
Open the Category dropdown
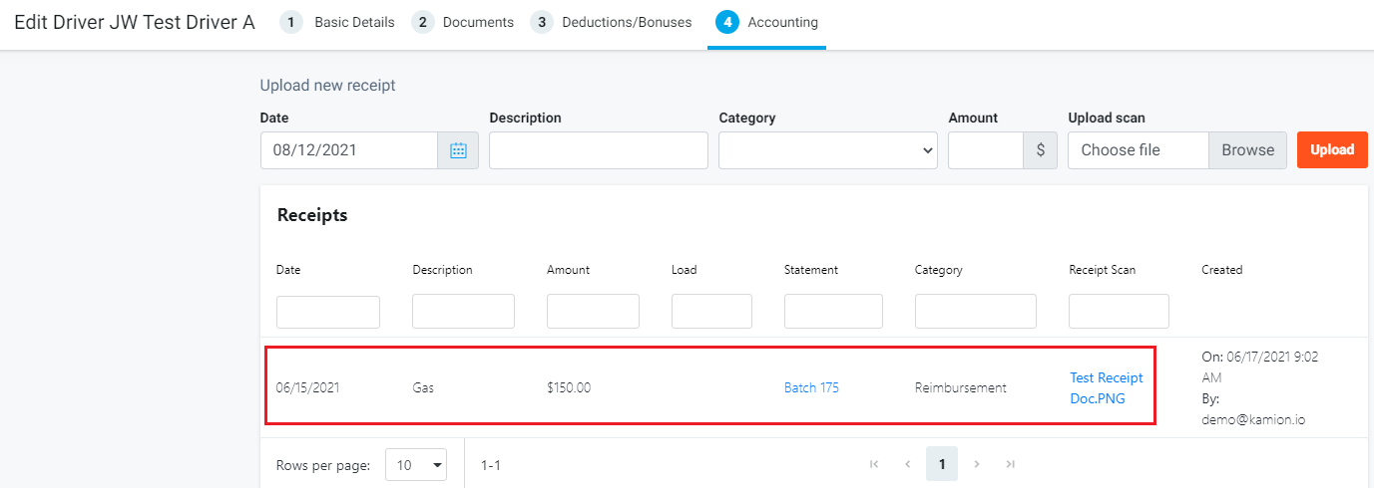pos(828,150)
